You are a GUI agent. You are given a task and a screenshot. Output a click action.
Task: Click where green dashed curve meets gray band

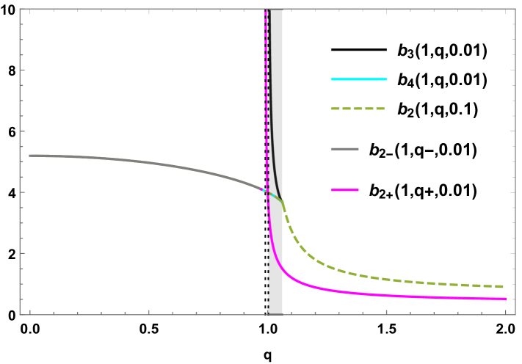point(283,202)
